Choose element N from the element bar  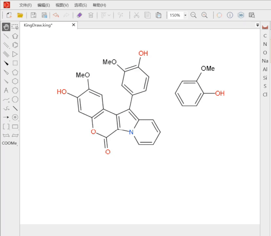(265, 44)
